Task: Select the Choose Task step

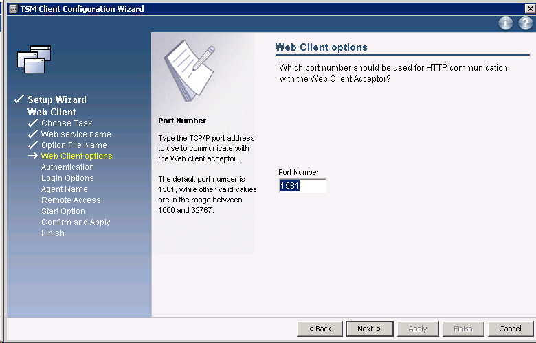Action: [67, 123]
